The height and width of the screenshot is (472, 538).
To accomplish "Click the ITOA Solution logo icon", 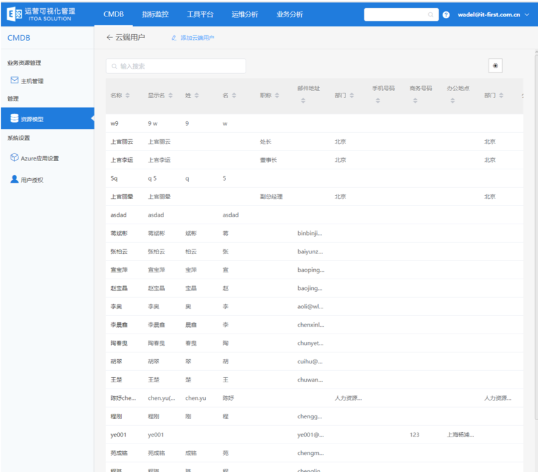I will click(15, 14).
